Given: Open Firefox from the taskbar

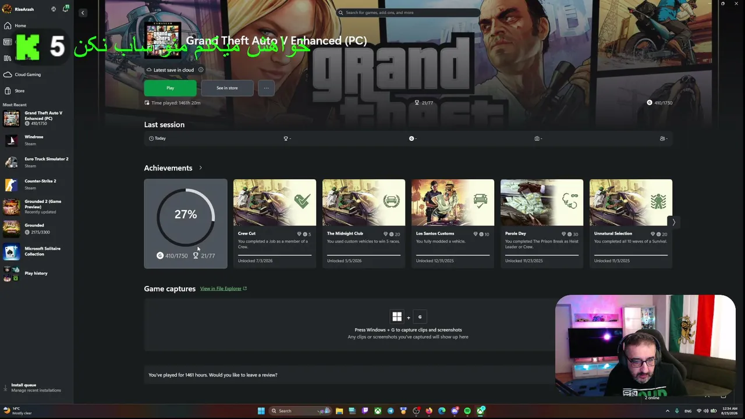Looking at the screenshot, I should (429, 411).
